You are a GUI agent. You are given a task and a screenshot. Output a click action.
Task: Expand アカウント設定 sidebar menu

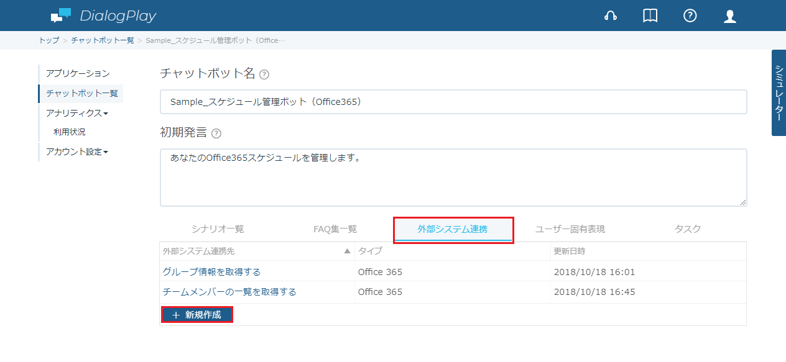77,152
